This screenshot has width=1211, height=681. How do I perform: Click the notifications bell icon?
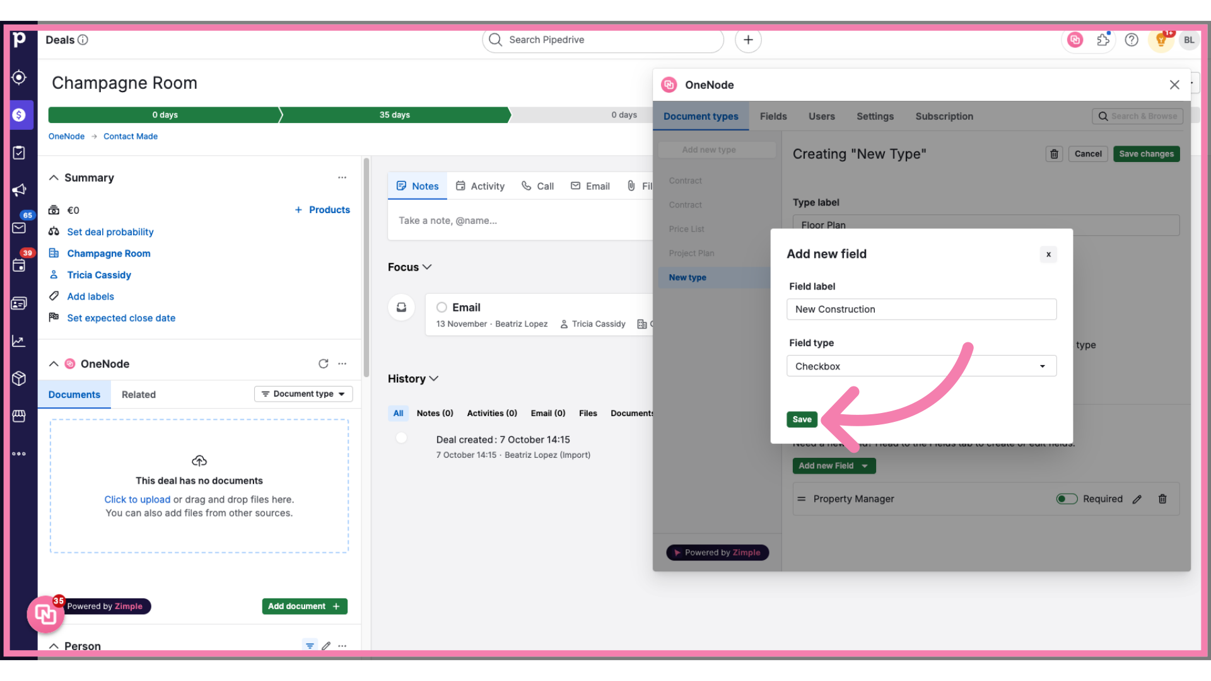[1161, 39]
